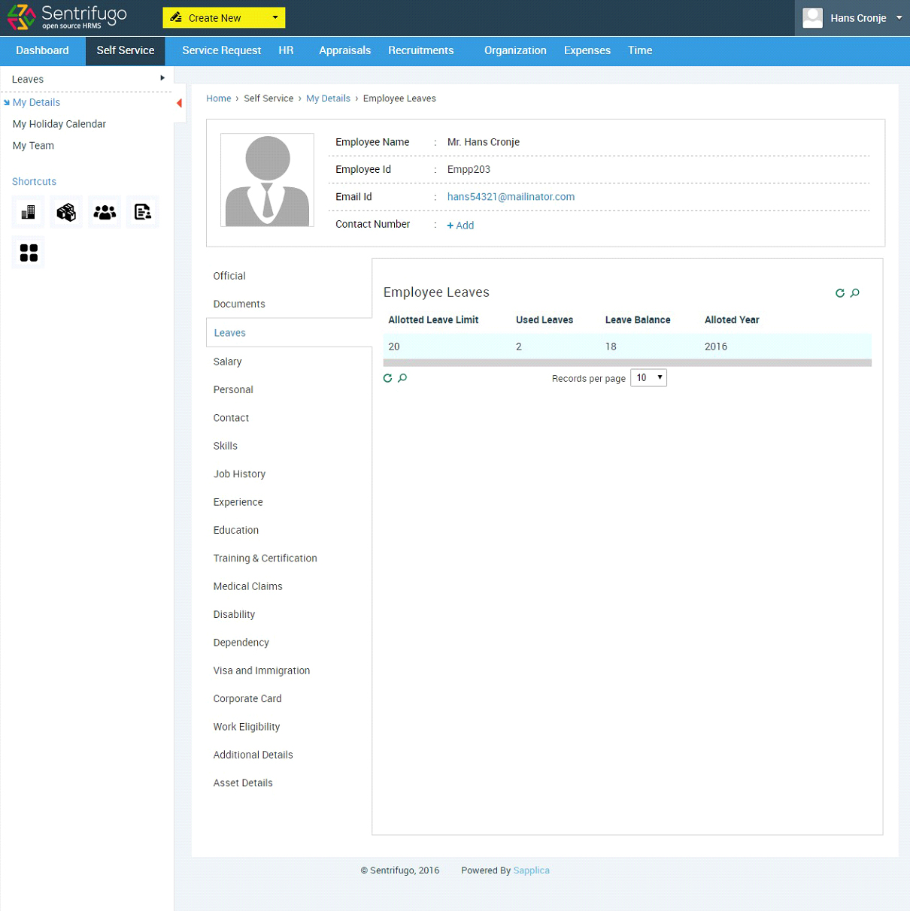Open My Team in the sidebar
The image size is (910, 911).
tap(33, 146)
